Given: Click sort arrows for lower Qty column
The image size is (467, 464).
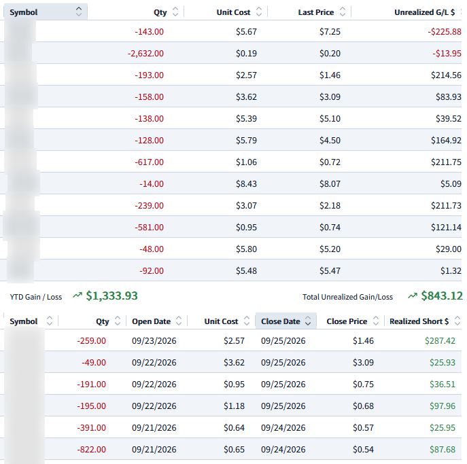Looking at the screenshot, I should coord(118,321).
